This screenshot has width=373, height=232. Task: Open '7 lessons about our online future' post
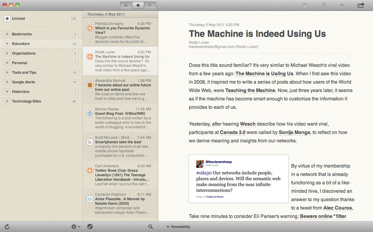pyautogui.click(x=120, y=89)
